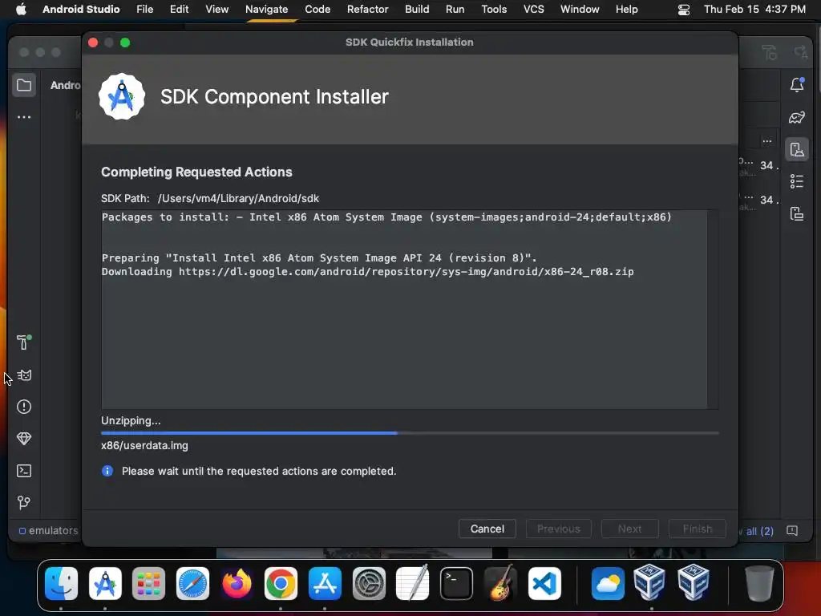Open the Running Devices list icon
Image resolution: width=821 pixels, height=616 pixels.
[x=797, y=181]
